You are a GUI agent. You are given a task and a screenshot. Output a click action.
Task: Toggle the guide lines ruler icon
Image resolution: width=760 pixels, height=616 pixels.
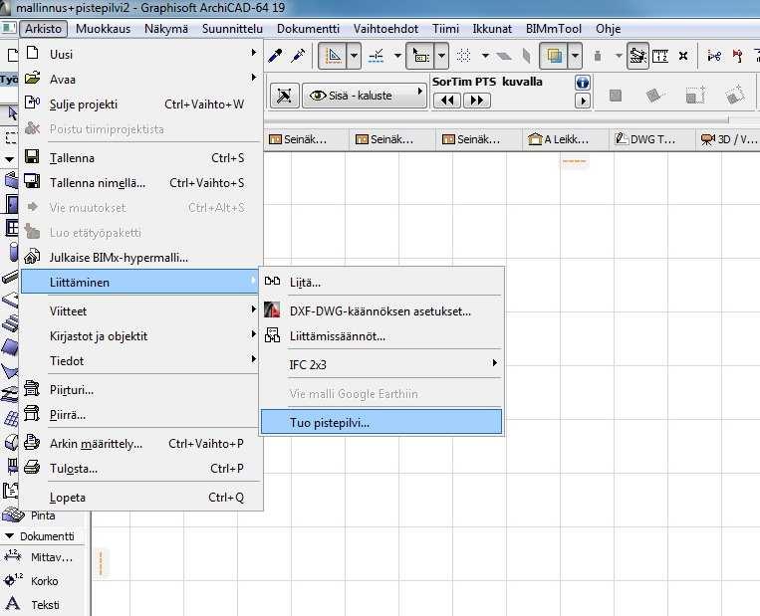(333, 56)
